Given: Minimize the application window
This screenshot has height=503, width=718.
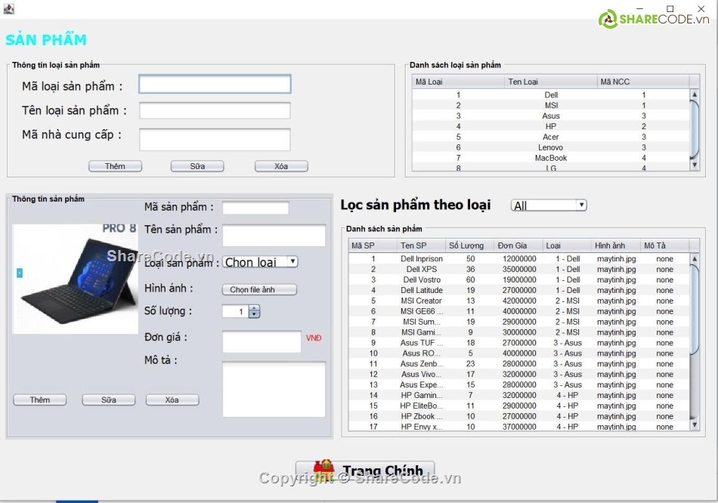Looking at the screenshot, I should [639, 9].
